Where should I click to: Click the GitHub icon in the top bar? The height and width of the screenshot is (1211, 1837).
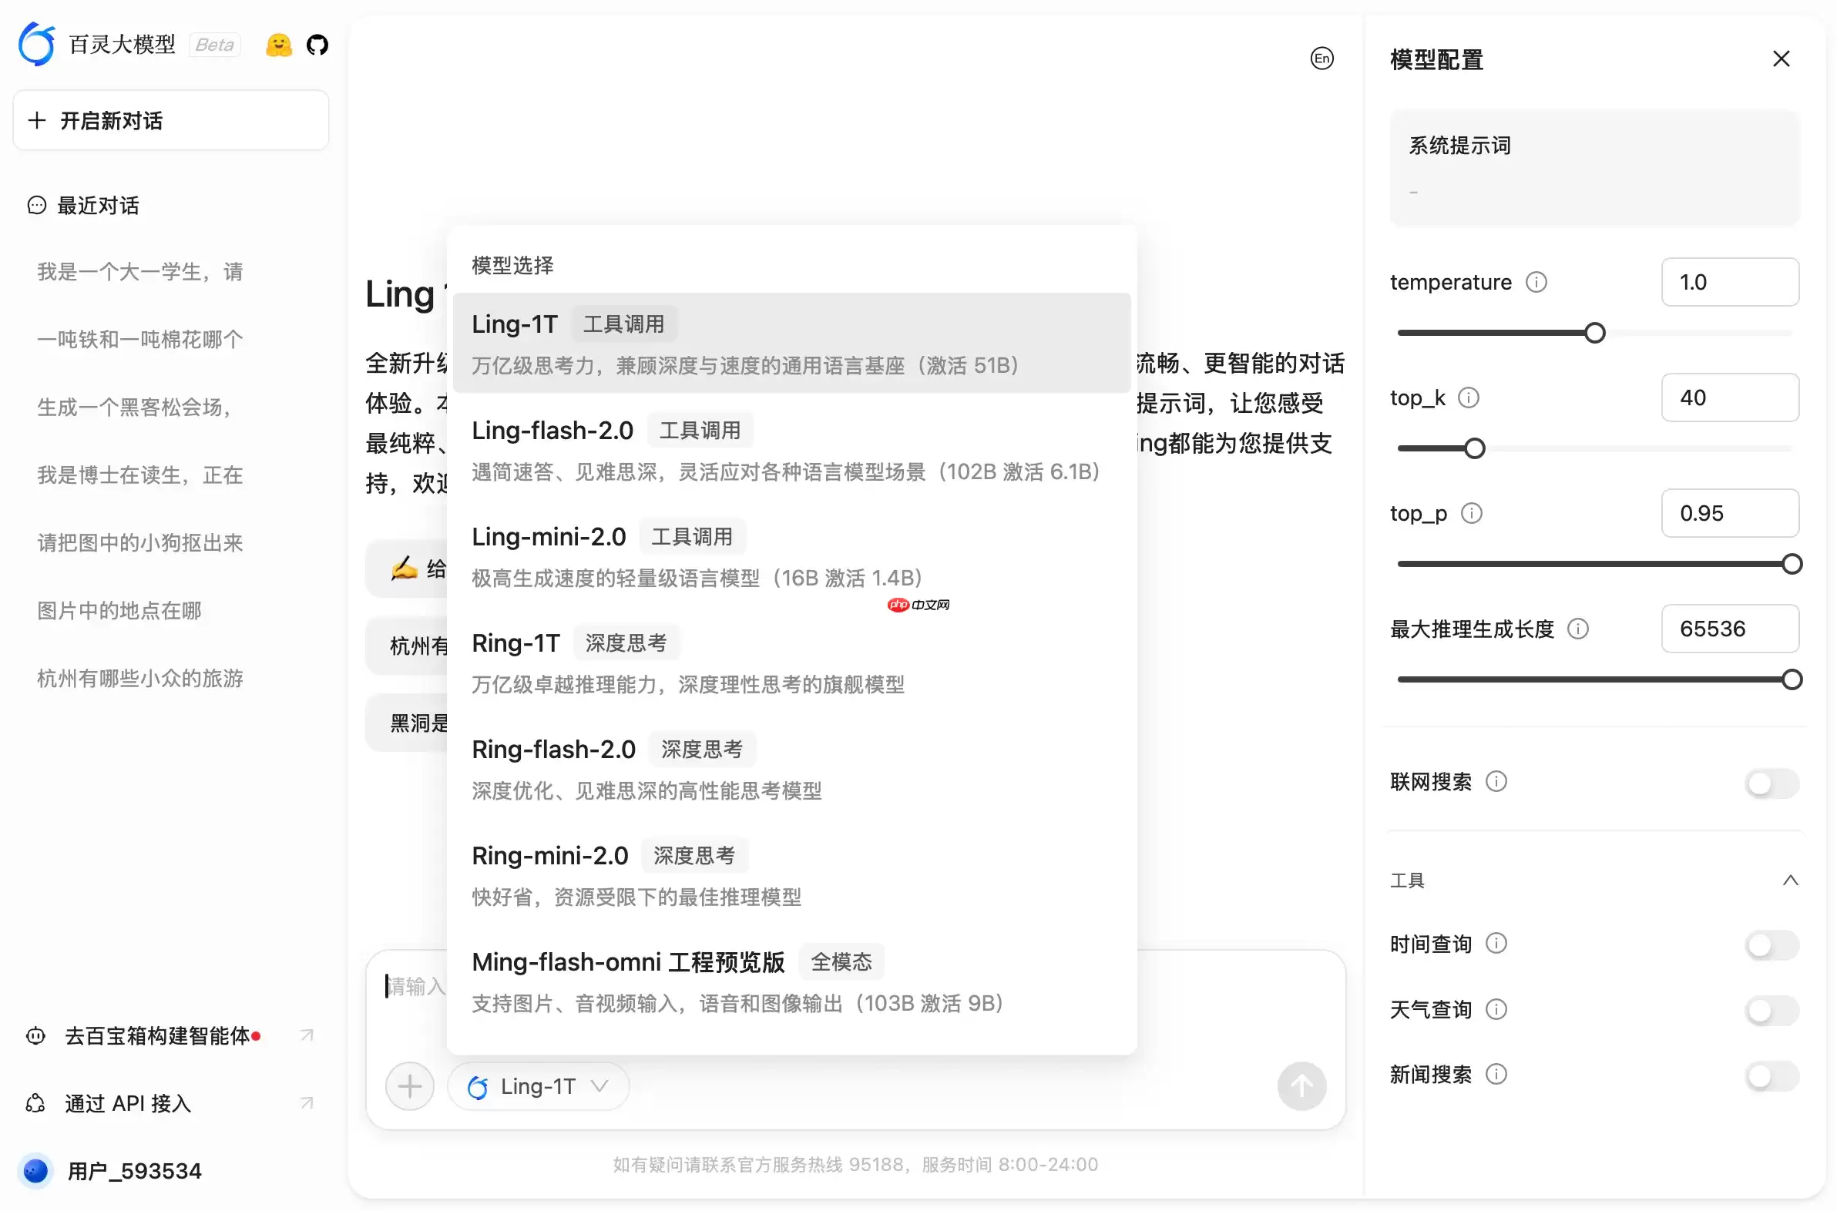[317, 44]
